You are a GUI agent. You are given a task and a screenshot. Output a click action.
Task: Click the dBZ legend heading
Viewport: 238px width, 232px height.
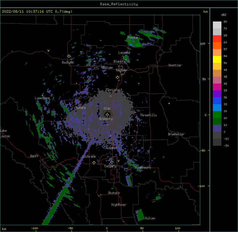(224, 15)
